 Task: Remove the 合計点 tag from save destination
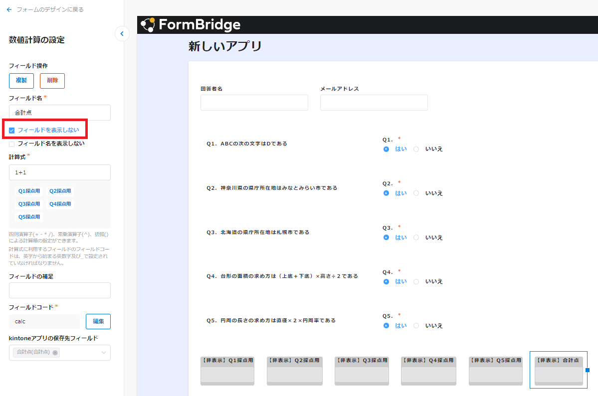55,353
